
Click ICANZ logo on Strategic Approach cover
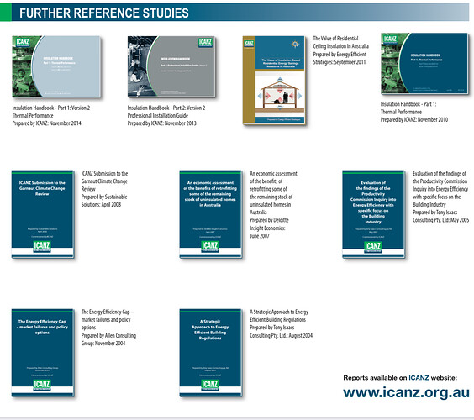210,385
